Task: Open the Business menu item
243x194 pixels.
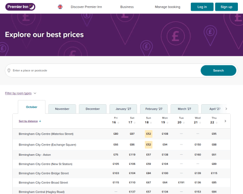Action: (127, 7)
